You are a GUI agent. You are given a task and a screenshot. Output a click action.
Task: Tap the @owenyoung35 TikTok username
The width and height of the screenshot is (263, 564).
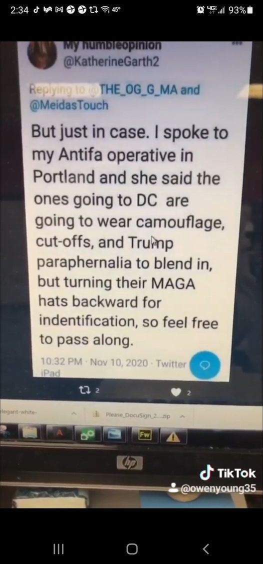tap(218, 489)
